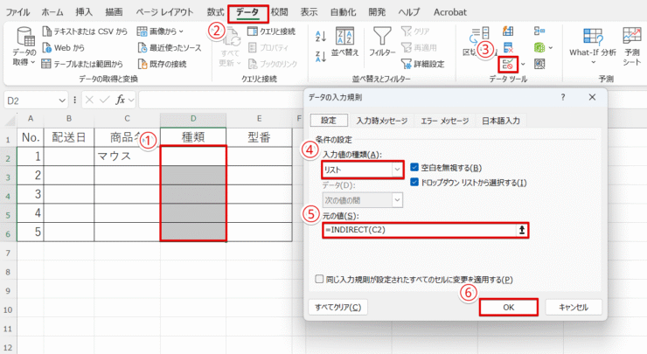647x354 pixels.
Task: Switch to 入力時メッセージ dialog tab
Action: click(x=382, y=121)
